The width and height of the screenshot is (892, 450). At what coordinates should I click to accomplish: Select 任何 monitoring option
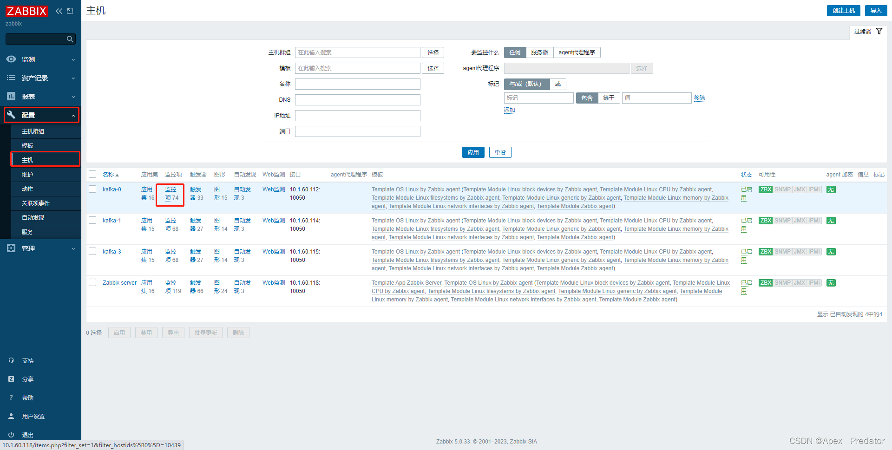(x=515, y=52)
